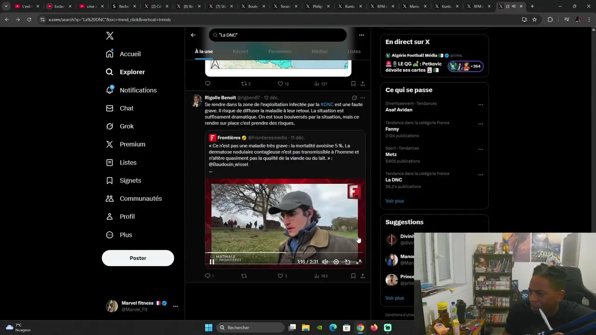Click the Profil sidebar icon
This screenshot has height=335, width=596.
point(109,217)
